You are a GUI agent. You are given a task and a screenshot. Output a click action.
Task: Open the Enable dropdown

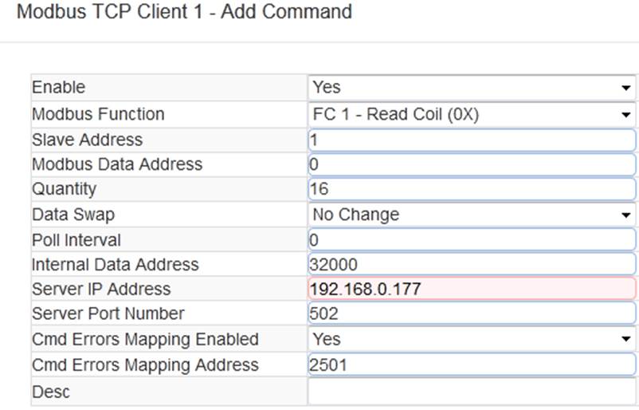click(x=472, y=87)
